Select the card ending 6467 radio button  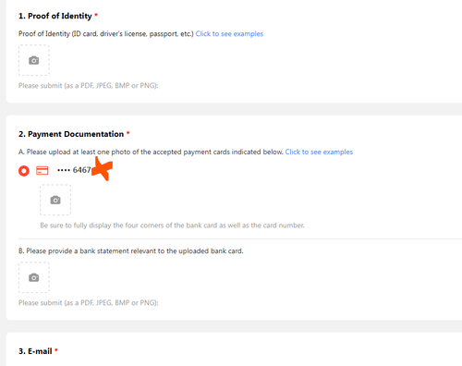point(24,171)
